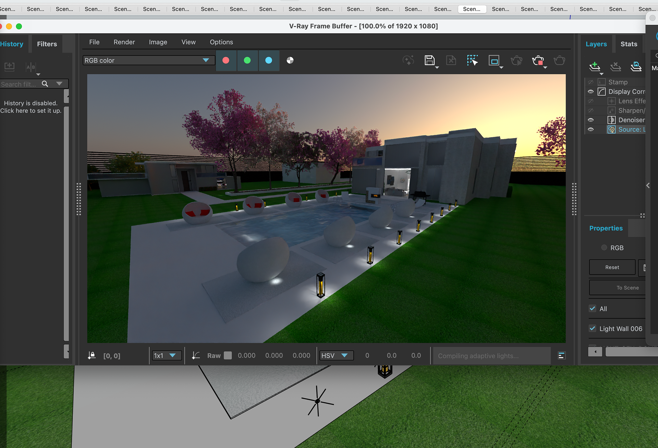Toggle the alpha channel circle icon

tap(290, 61)
